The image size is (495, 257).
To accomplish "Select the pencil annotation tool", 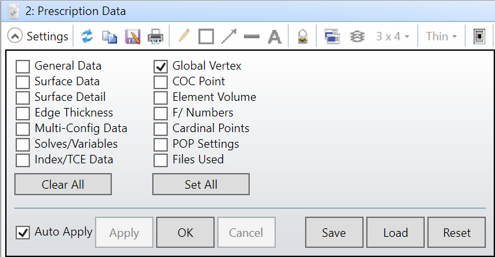I will coord(183,36).
